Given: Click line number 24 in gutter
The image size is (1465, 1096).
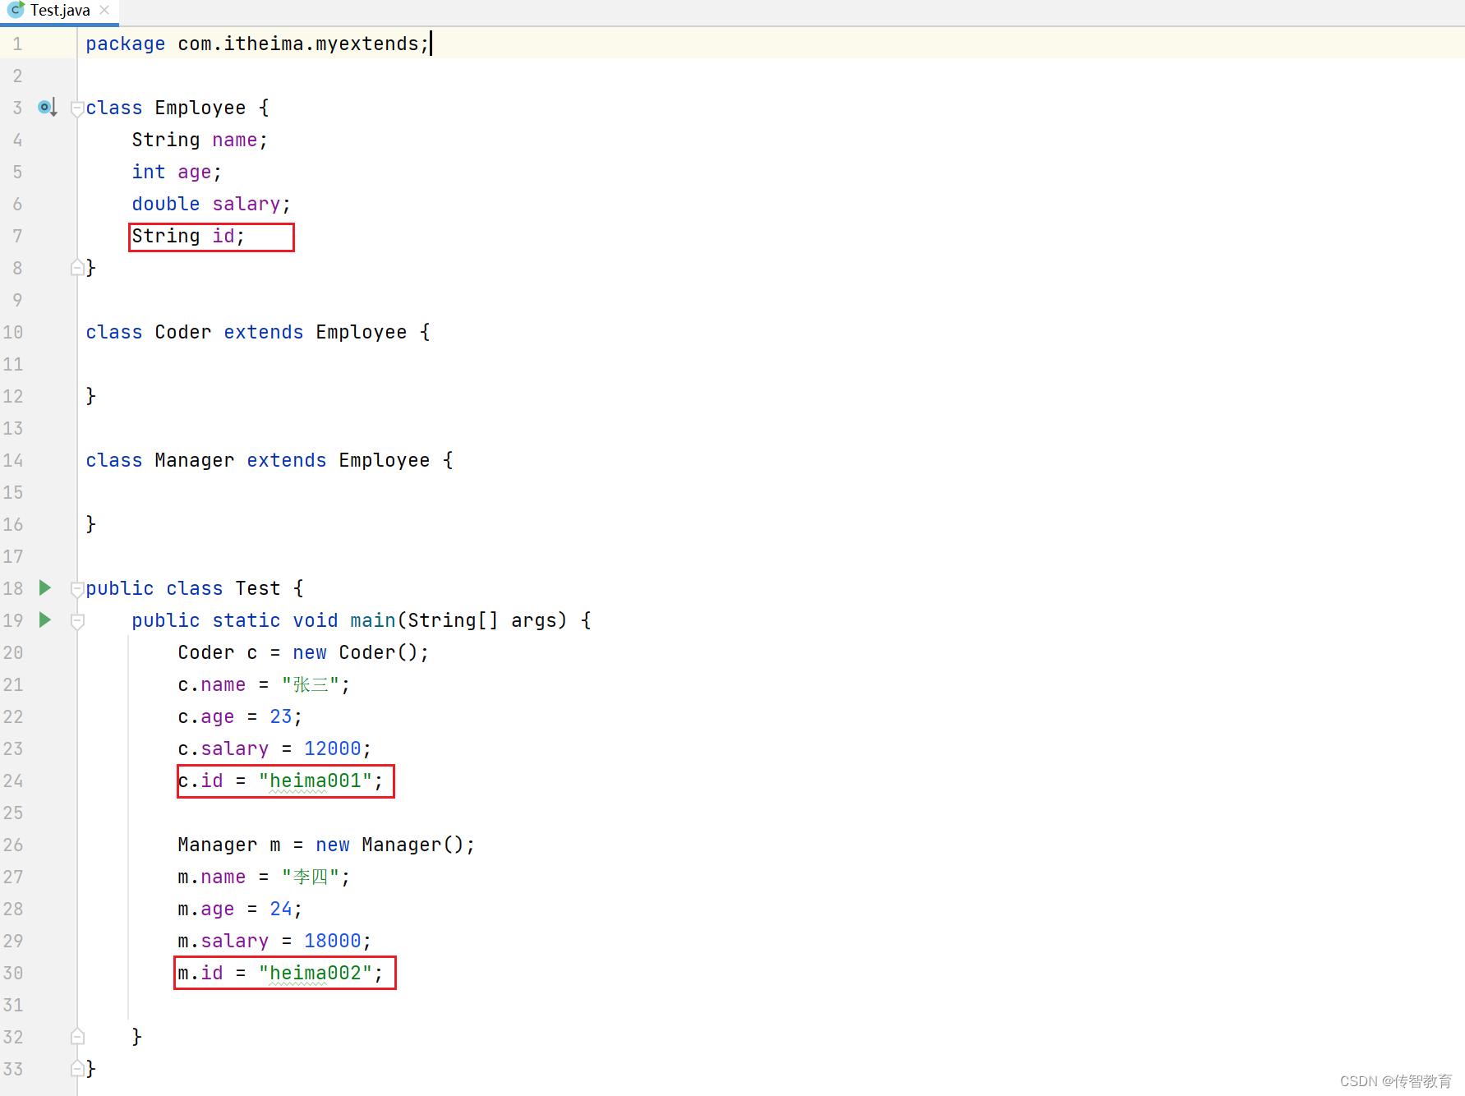Looking at the screenshot, I should point(12,781).
